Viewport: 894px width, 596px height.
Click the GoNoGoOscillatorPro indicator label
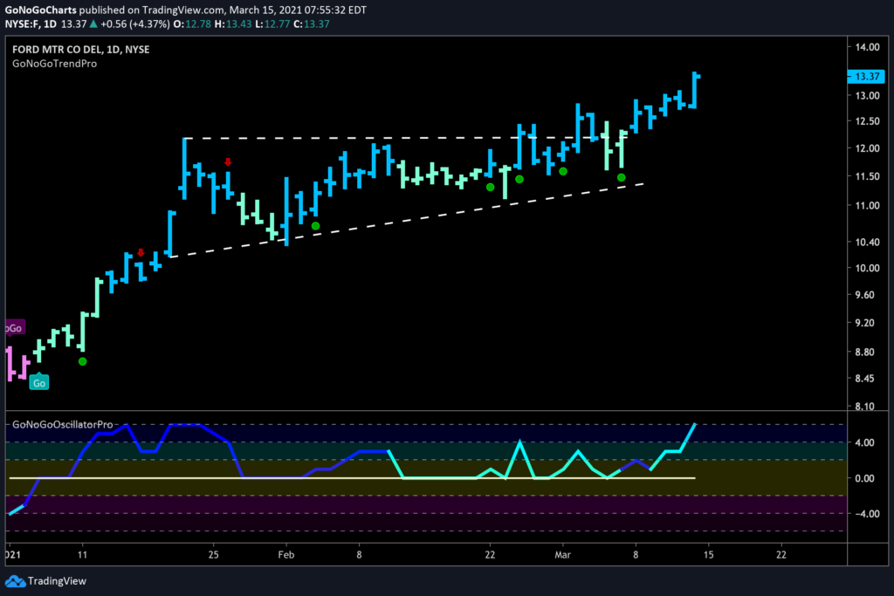pyautogui.click(x=63, y=424)
